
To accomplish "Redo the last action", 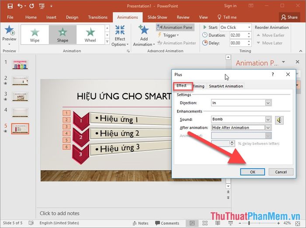I will coord(31,6).
